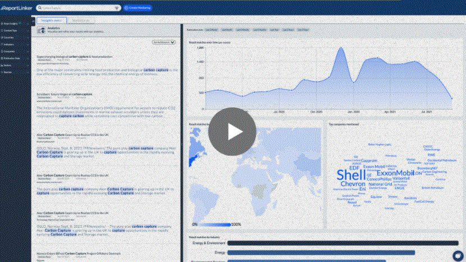Click the Sectors sidebar icon
This screenshot has width=466, height=262.
pos(2,65)
